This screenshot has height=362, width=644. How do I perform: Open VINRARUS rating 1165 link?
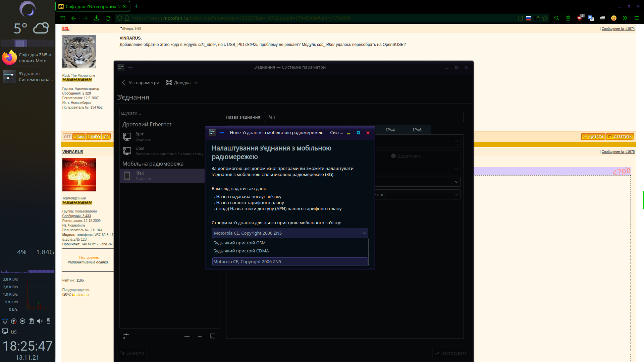click(80, 281)
